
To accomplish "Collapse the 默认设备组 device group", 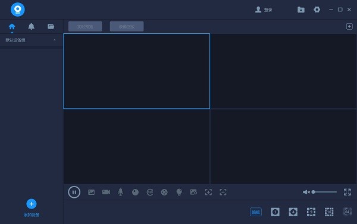I will coord(55,40).
